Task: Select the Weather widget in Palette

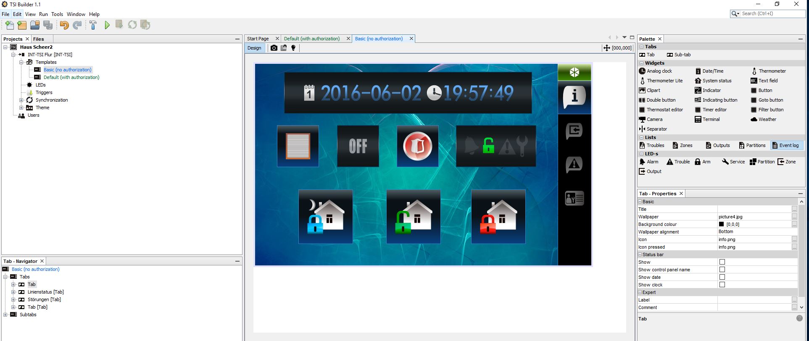Action: [x=767, y=119]
